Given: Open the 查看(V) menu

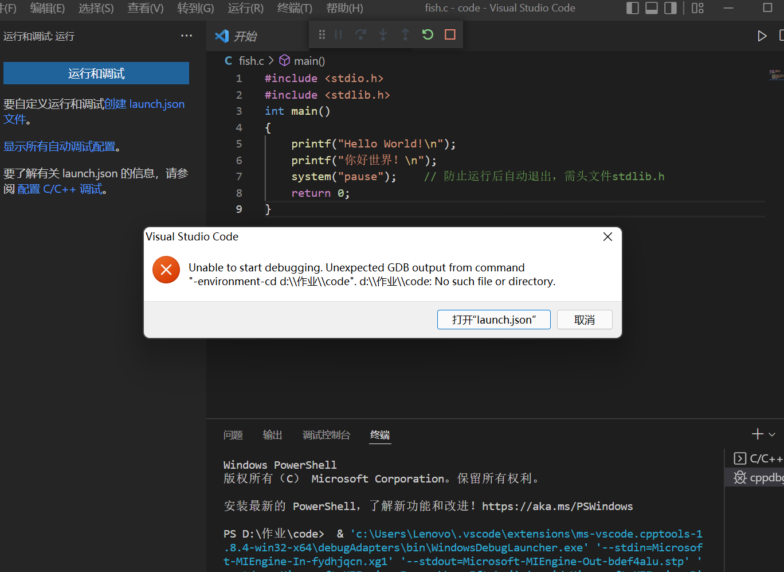Looking at the screenshot, I should [x=146, y=8].
